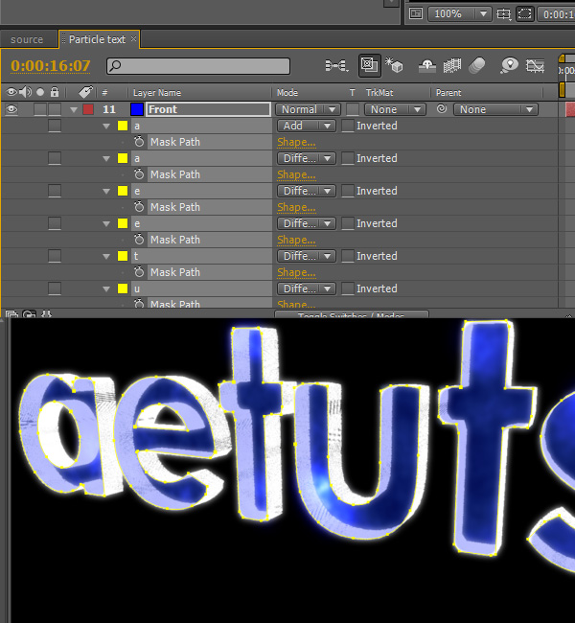This screenshot has width=575, height=623.
Task: Toggle the lock box for mask t
Action: (55, 256)
